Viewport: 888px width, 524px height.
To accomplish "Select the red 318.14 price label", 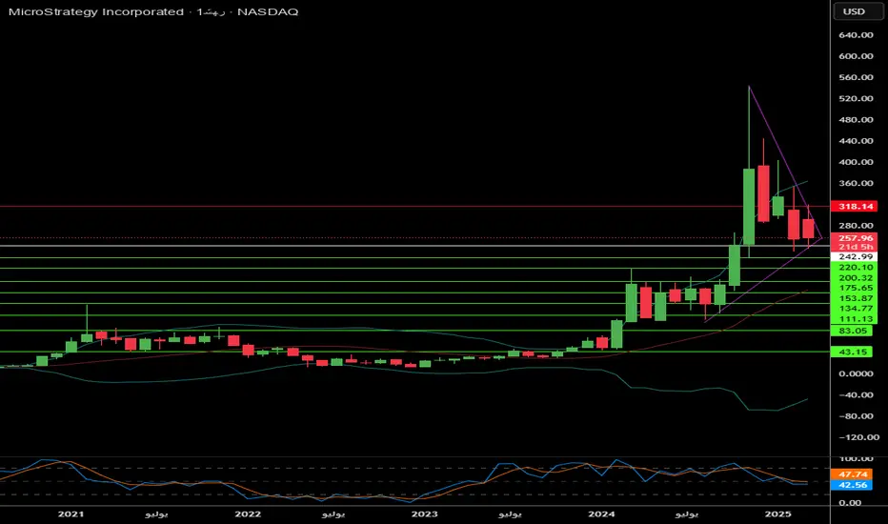I will click(x=854, y=206).
